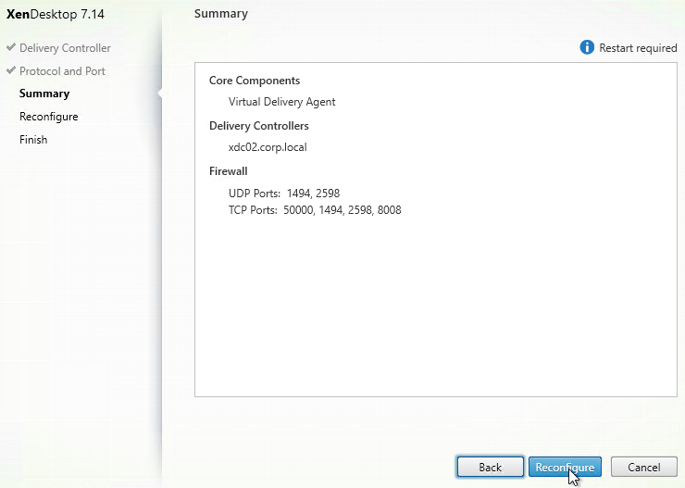Click the UDP Ports line
The image size is (685, 488).
pos(284,194)
